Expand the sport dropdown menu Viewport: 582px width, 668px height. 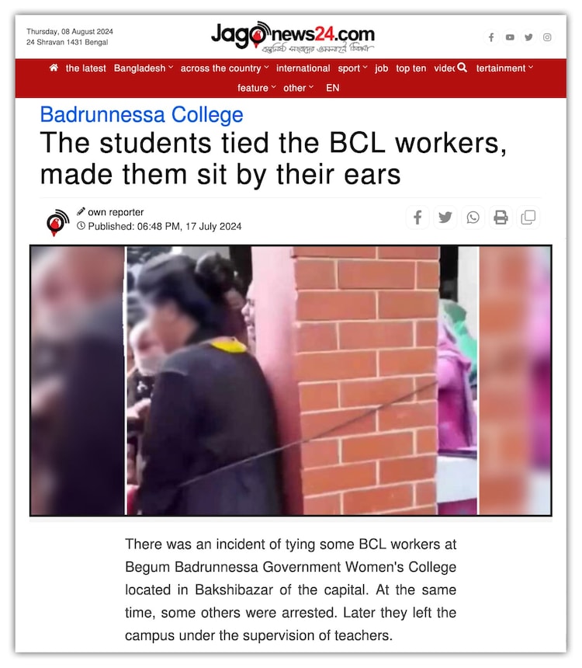click(x=352, y=68)
